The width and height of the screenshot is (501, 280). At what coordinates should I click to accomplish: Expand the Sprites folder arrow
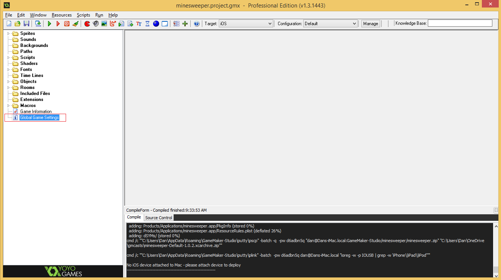[x=9, y=33]
